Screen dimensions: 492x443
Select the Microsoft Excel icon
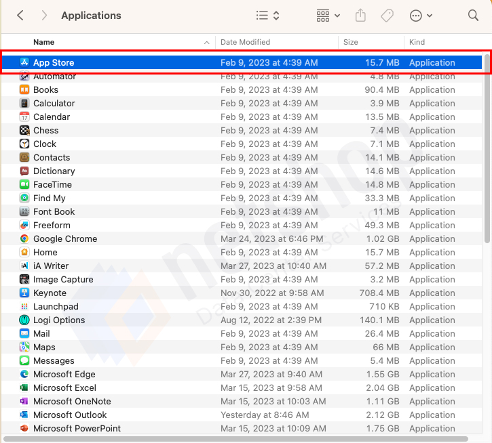[24, 387]
